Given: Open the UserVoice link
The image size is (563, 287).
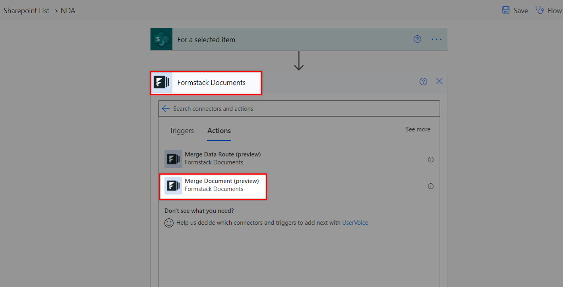Looking at the screenshot, I should tap(355, 223).
